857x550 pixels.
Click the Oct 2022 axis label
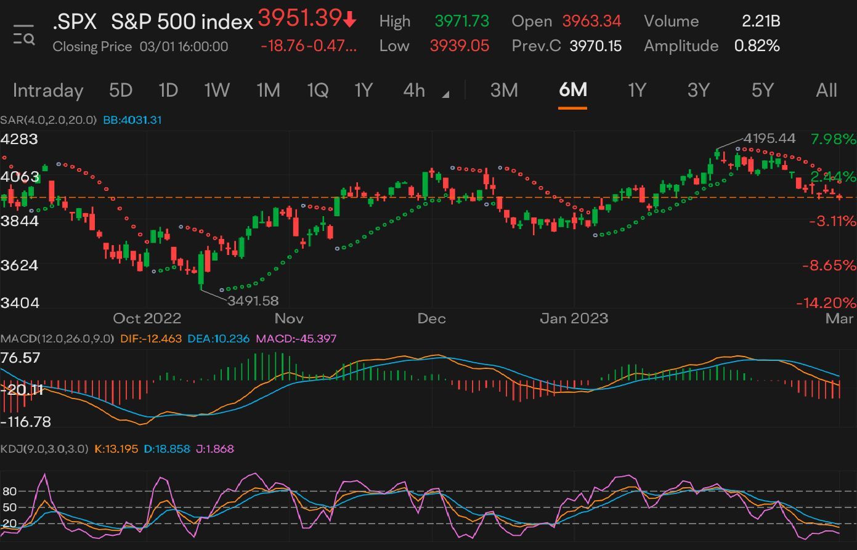[147, 318]
